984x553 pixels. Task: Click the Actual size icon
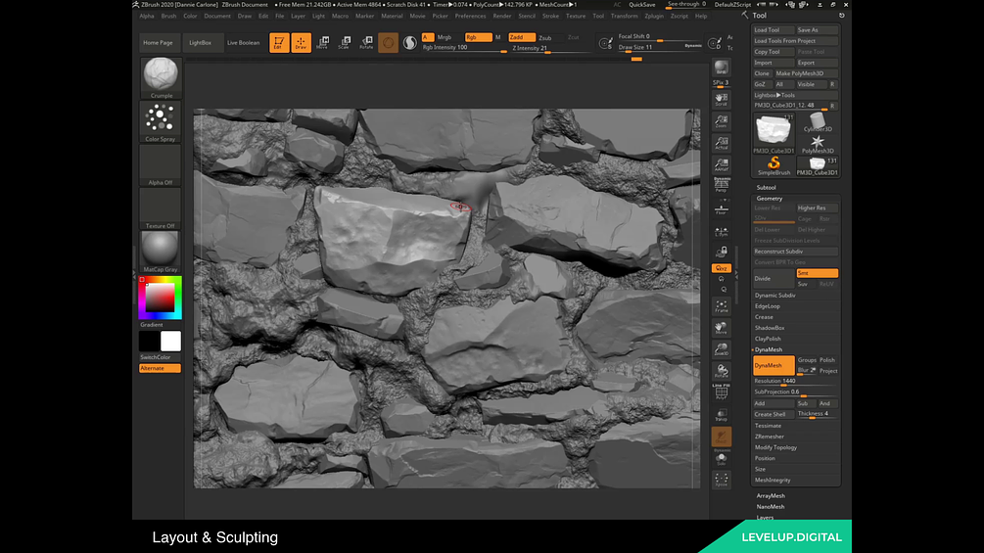[x=721, y=144]
